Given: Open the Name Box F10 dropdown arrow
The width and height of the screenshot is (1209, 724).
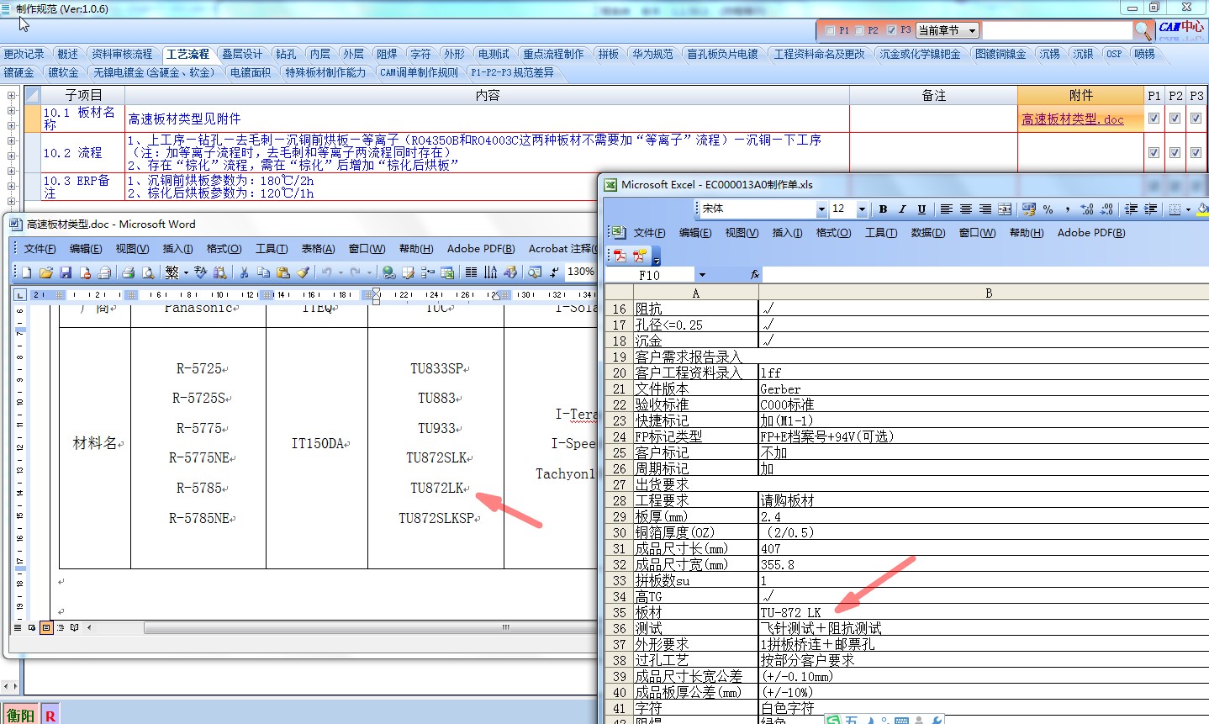Looking at the screenshot, I should coord(702,275).
